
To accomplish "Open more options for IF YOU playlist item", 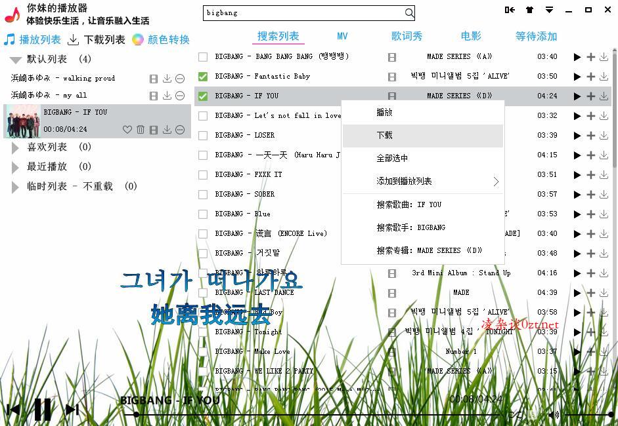I will click(180, 129).
